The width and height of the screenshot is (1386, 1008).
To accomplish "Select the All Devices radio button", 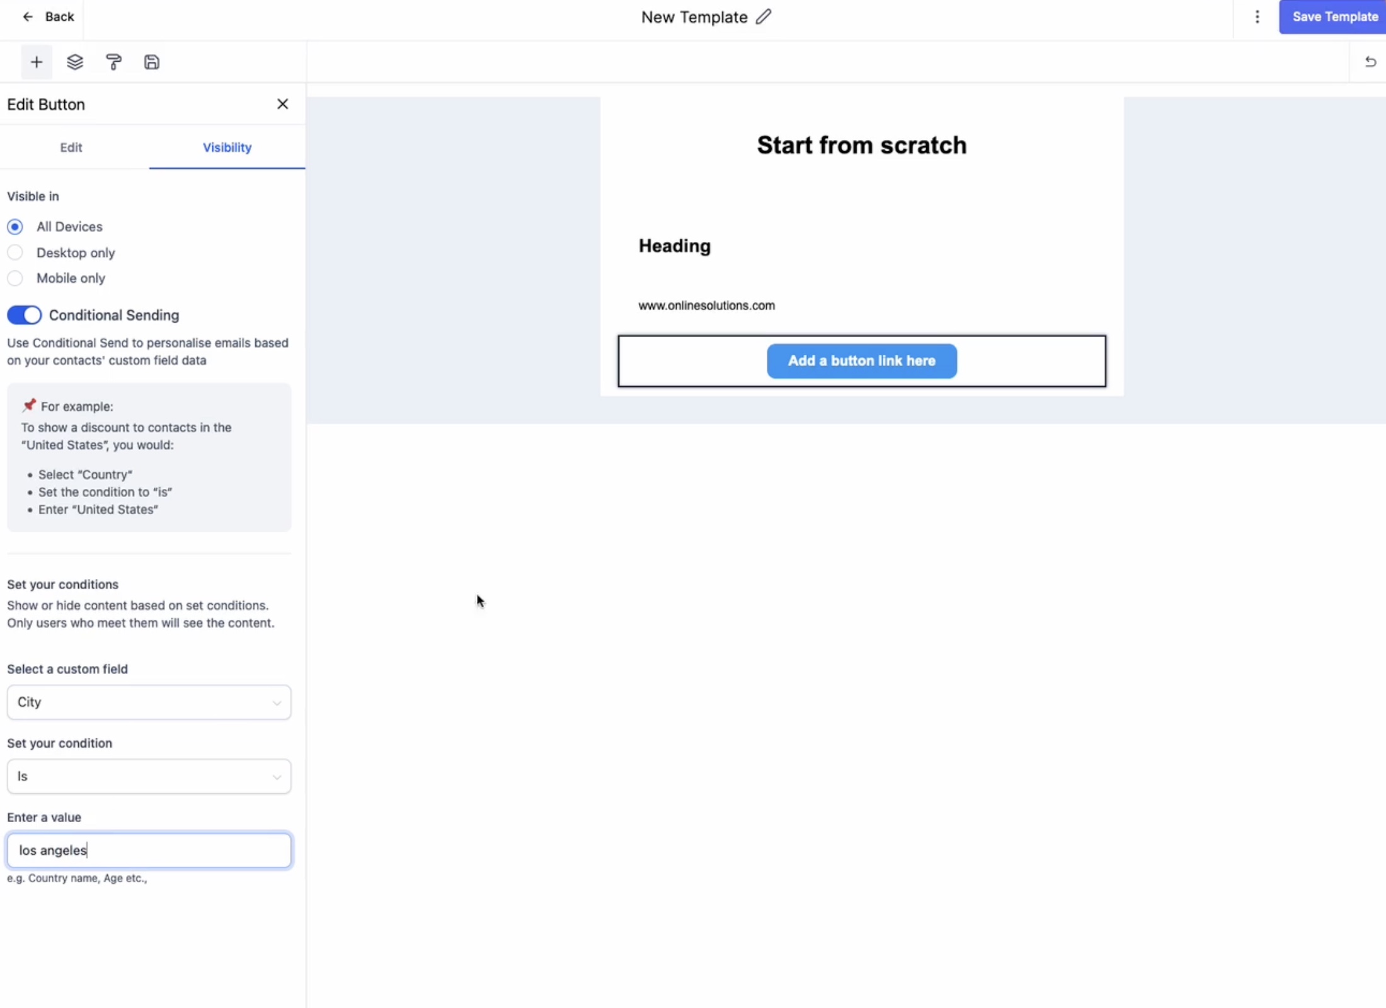I will [15, 227].
